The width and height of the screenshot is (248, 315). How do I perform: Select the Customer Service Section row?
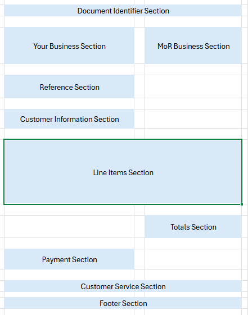point(123,286)
